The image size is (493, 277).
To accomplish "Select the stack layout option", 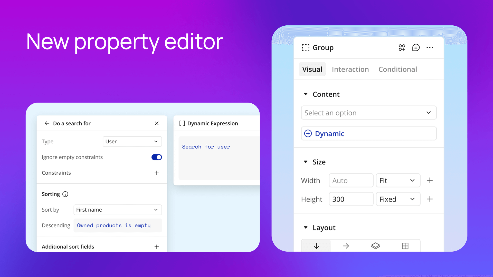I will (x=375, y=245).
